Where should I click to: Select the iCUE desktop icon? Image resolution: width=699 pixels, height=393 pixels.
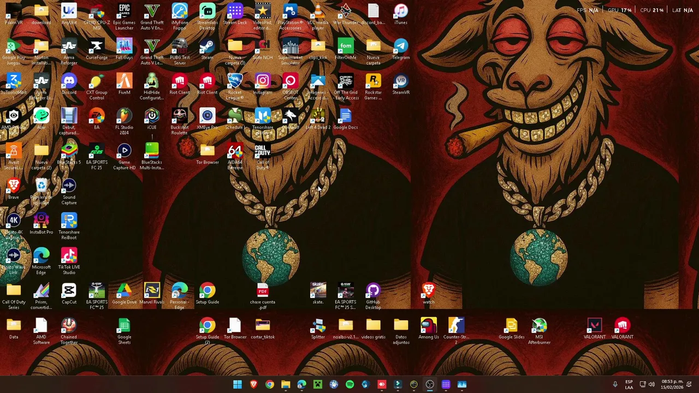click(152, 119)
